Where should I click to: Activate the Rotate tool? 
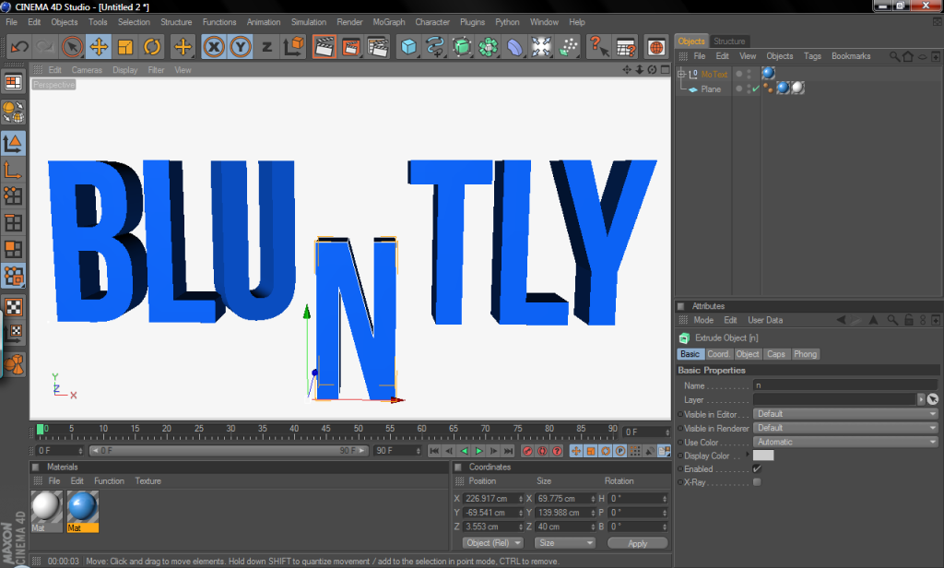tap(152, 46)
